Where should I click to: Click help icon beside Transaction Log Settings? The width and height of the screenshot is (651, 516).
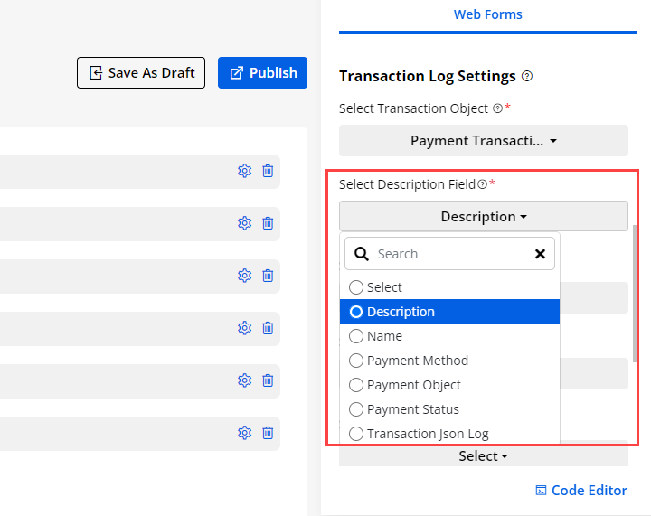[x=527, y=77]
